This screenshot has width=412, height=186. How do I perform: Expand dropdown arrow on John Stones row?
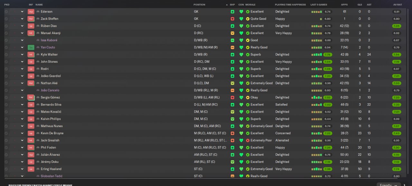22,62
